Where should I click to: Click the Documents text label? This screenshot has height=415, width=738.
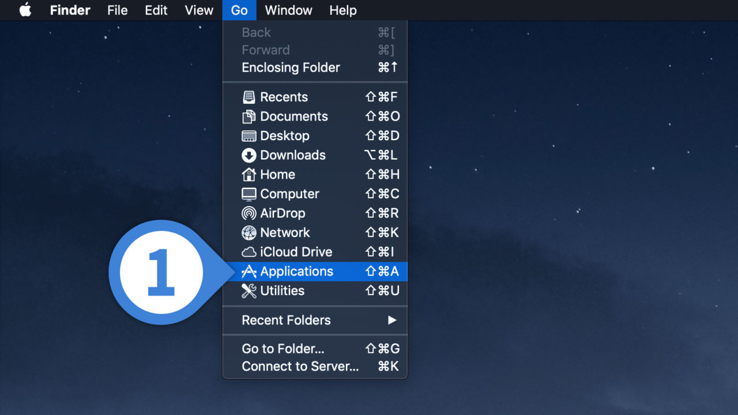tap(294, 116)
